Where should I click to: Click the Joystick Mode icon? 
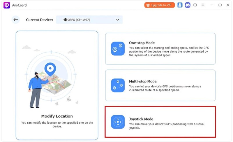(x=118, y=122)
